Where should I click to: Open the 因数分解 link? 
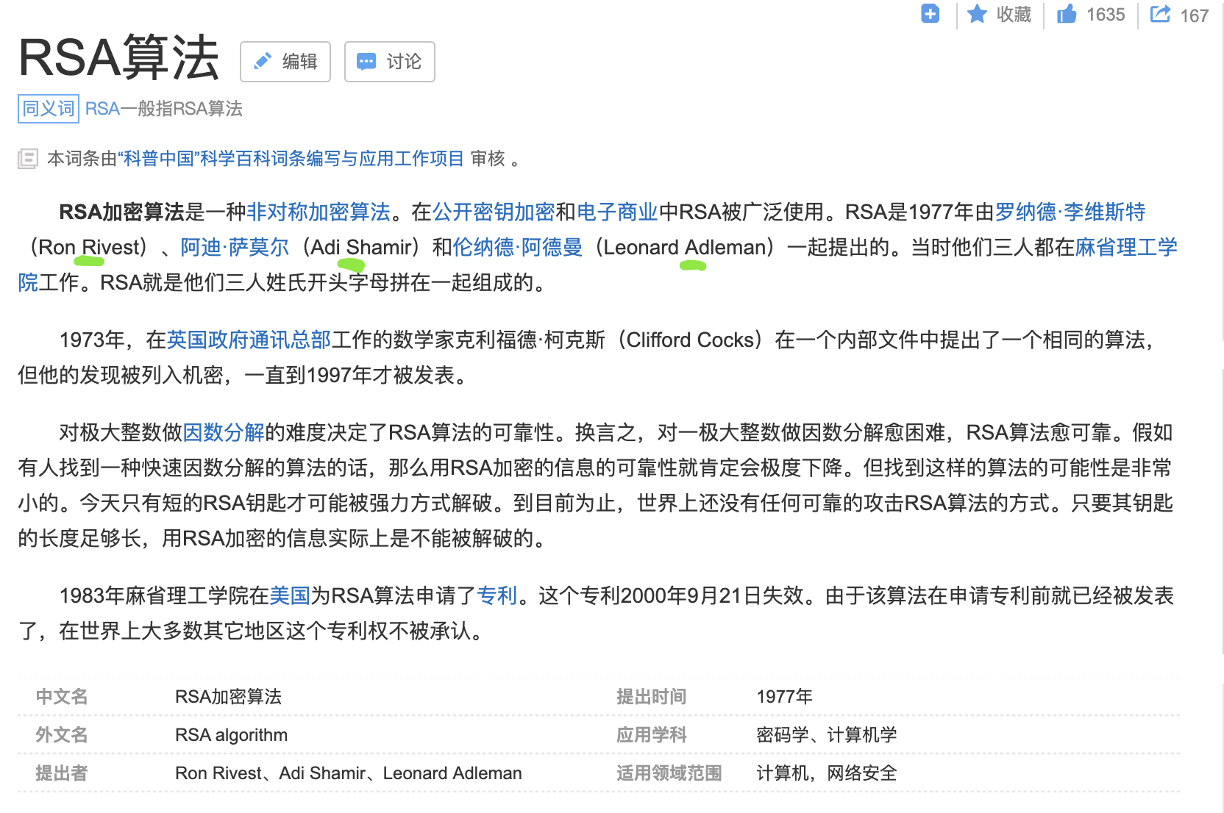[224, 432]
